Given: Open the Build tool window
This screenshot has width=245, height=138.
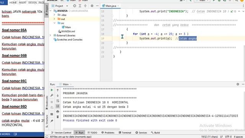Looking at the screenshot, I should point(155,133).
